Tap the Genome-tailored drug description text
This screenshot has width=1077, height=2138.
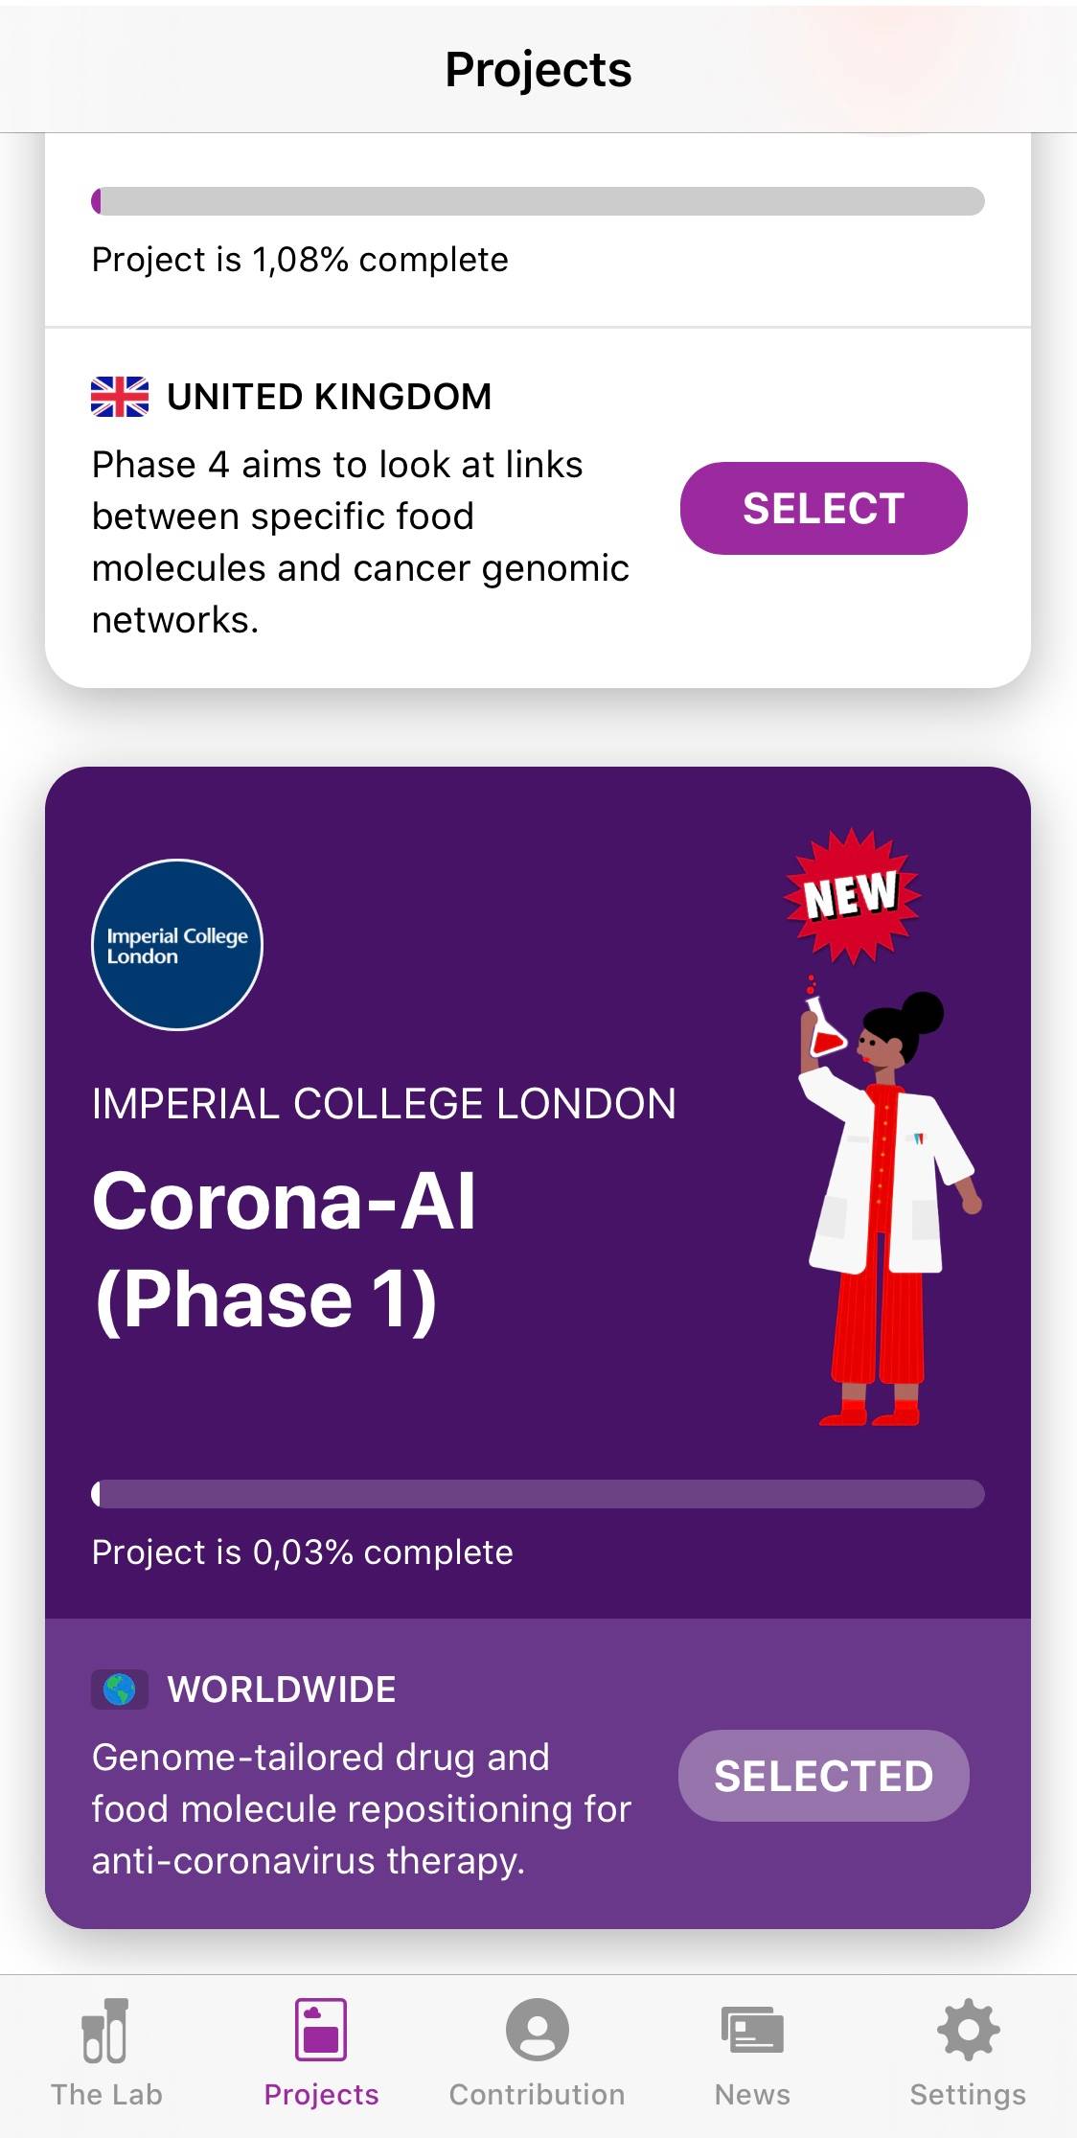coord(361,1809)
